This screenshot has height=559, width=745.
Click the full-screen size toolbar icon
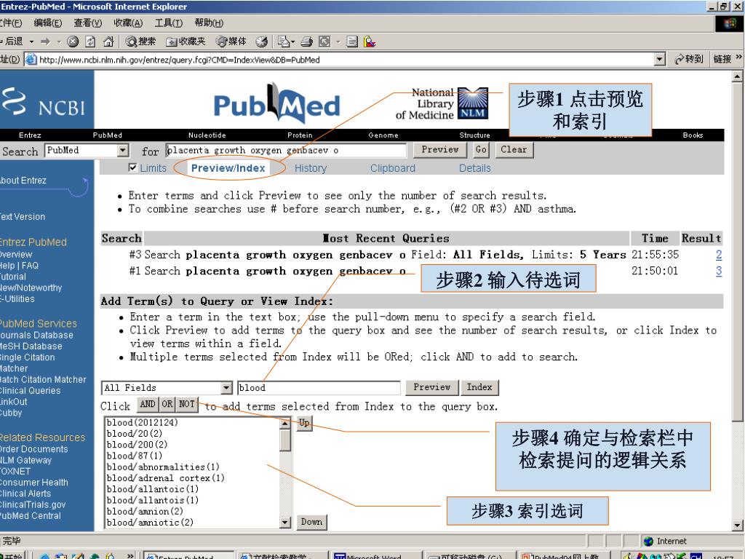pos(324,41)
